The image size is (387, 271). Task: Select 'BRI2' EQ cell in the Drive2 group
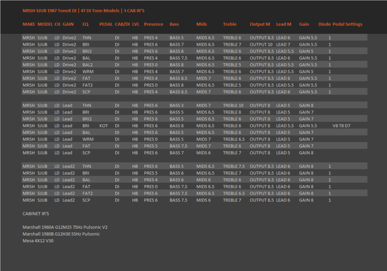[x=87, y=51]
